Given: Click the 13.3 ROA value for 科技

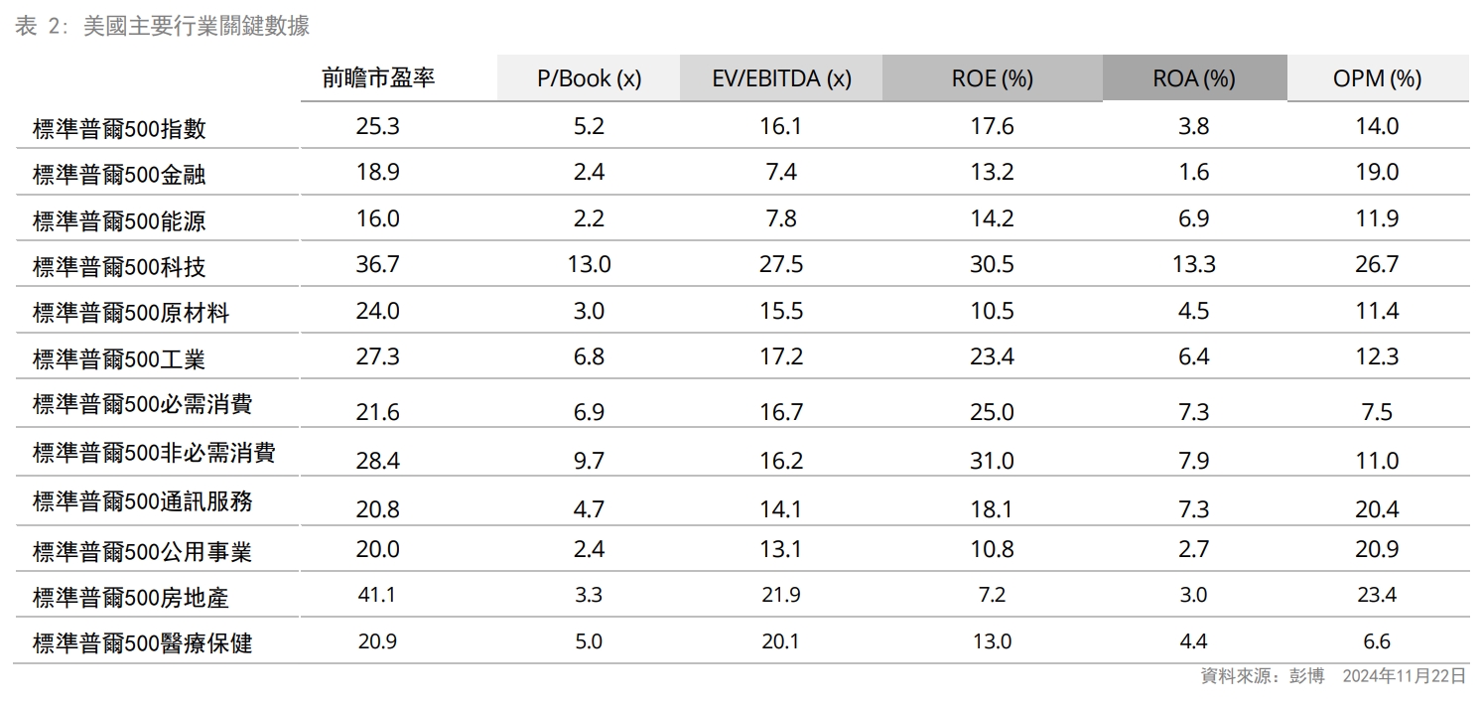Looking at the screenshot, I should pos(1193,264).
